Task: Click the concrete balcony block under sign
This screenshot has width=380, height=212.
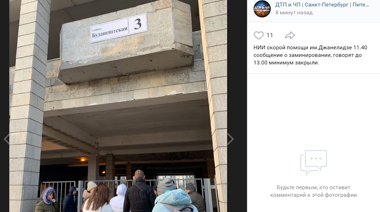Action: coord(126,42)
